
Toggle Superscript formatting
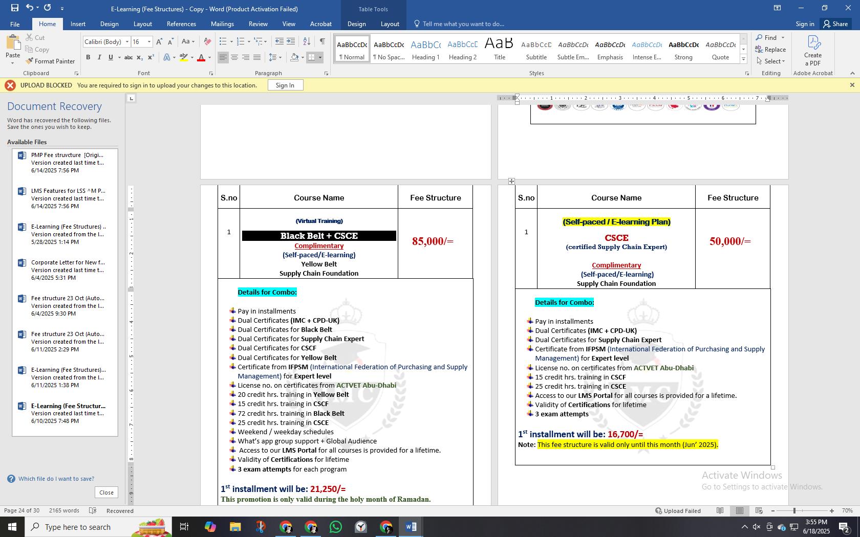(x=151, y=58)
